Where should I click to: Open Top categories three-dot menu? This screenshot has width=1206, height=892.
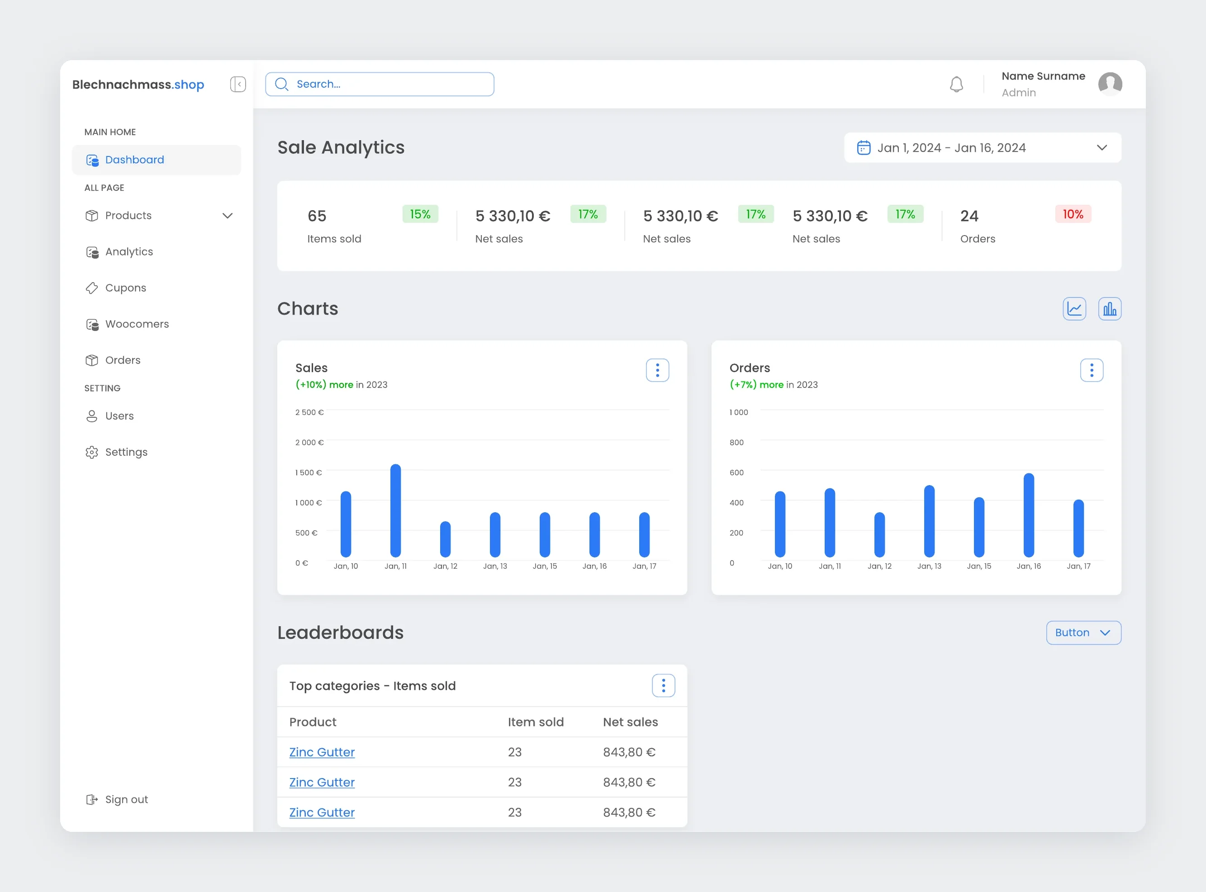pyautogui.click(x=664, y=686)
